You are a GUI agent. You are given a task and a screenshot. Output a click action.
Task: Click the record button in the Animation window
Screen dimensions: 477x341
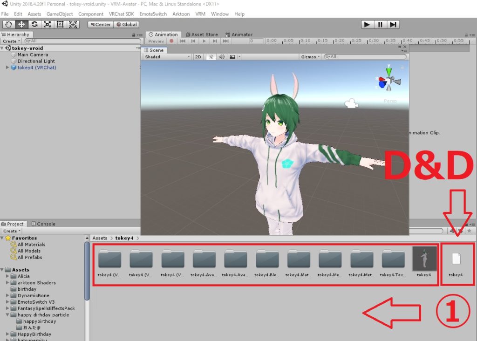point(172,41)
